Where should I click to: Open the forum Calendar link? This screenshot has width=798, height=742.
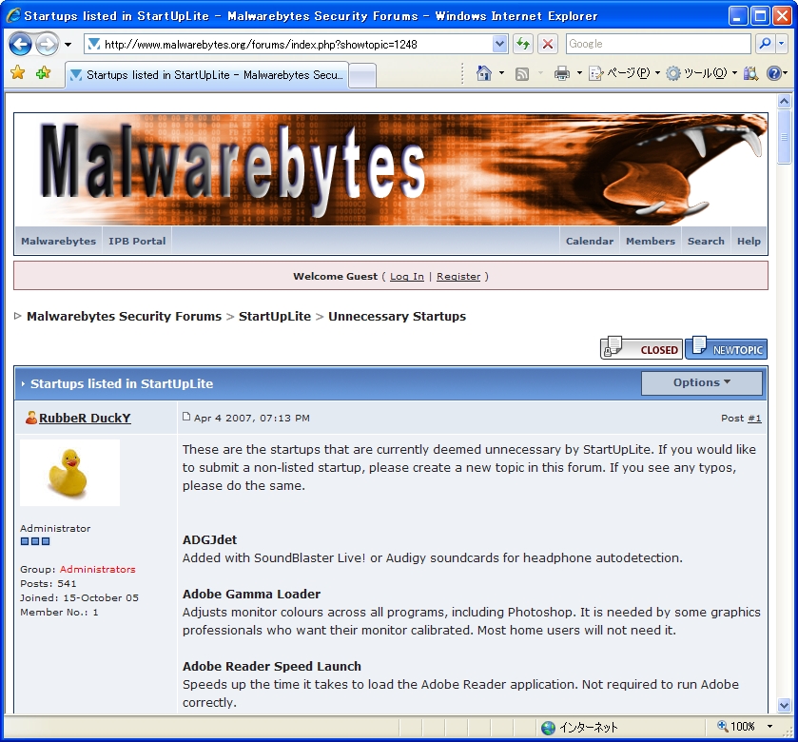click(x=590, y=242)
